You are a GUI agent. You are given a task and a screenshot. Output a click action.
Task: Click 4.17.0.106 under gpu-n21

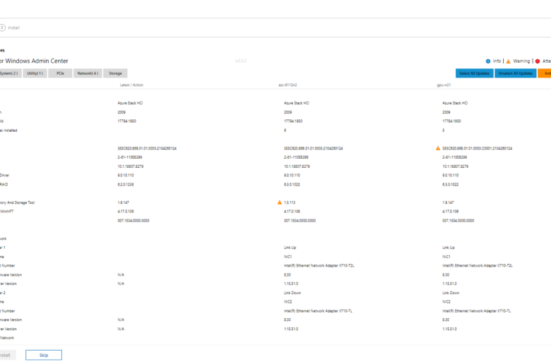coord(450,212)
